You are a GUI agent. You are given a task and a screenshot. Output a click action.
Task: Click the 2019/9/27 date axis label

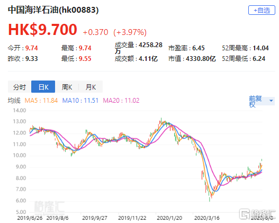tap(95, 218)
